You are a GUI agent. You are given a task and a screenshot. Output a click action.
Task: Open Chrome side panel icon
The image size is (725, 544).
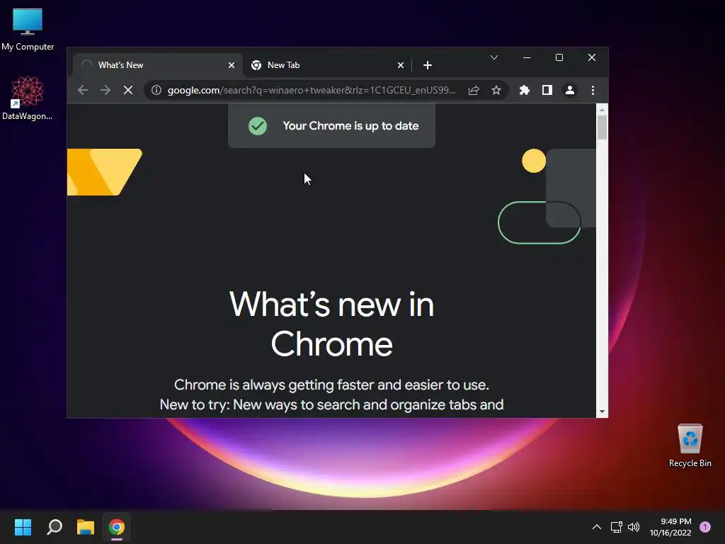coord(547,90)
